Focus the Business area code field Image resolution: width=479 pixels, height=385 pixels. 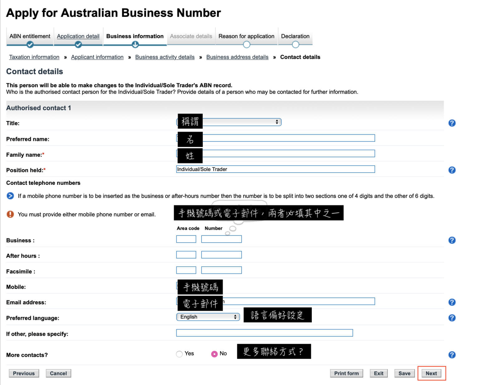click(x=186, y=239)
